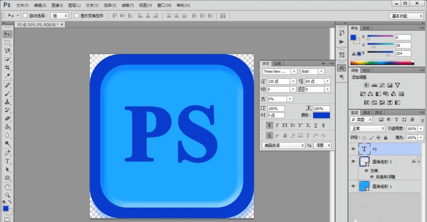Open the 文件(F) menu
Viewport: 427px width, 222px height.
[x=22, y=5]
